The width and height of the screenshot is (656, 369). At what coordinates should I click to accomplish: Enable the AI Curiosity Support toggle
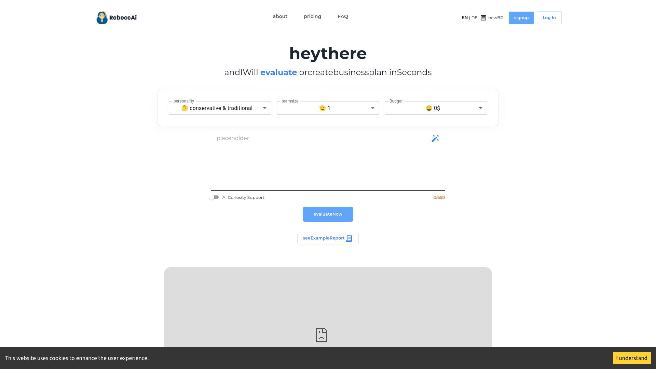pos(214,197)
